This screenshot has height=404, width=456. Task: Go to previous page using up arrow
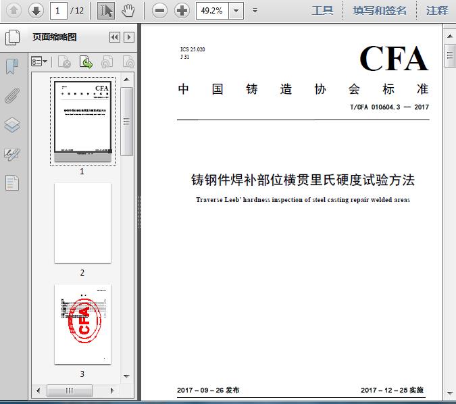click(x=14, y=11)
